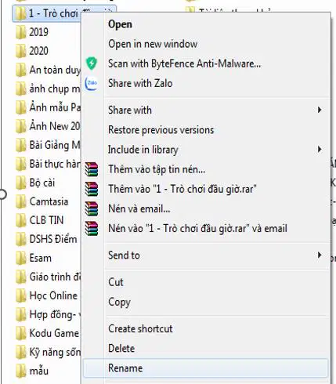Image resolution: width=336 pixels, height=384 pixels.
Task: Select the Esam folder
Action: (x=34, y=258)
